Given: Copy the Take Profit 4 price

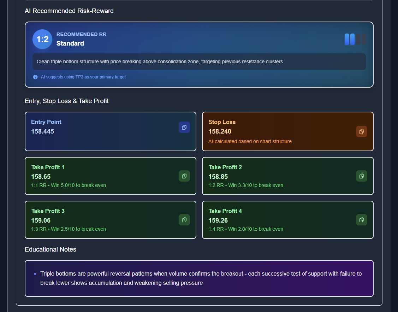Looking at the screenshot, I should pos(361,220).
